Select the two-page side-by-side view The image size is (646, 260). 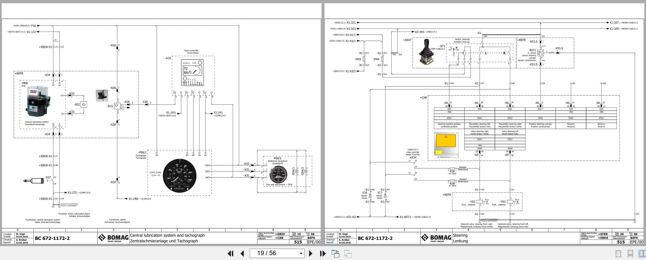coord(642,254)
